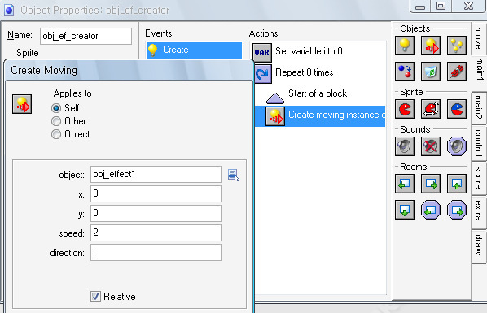Select the Stop Sound crossed speaker icon

click(x=431, y=146)
